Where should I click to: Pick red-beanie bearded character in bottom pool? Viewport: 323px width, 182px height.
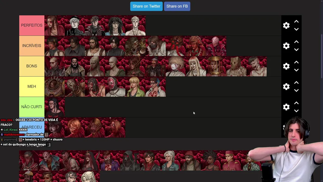(x=191, y=161)
